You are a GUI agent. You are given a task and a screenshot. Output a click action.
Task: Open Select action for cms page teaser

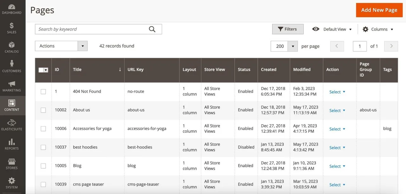point(337,185)
